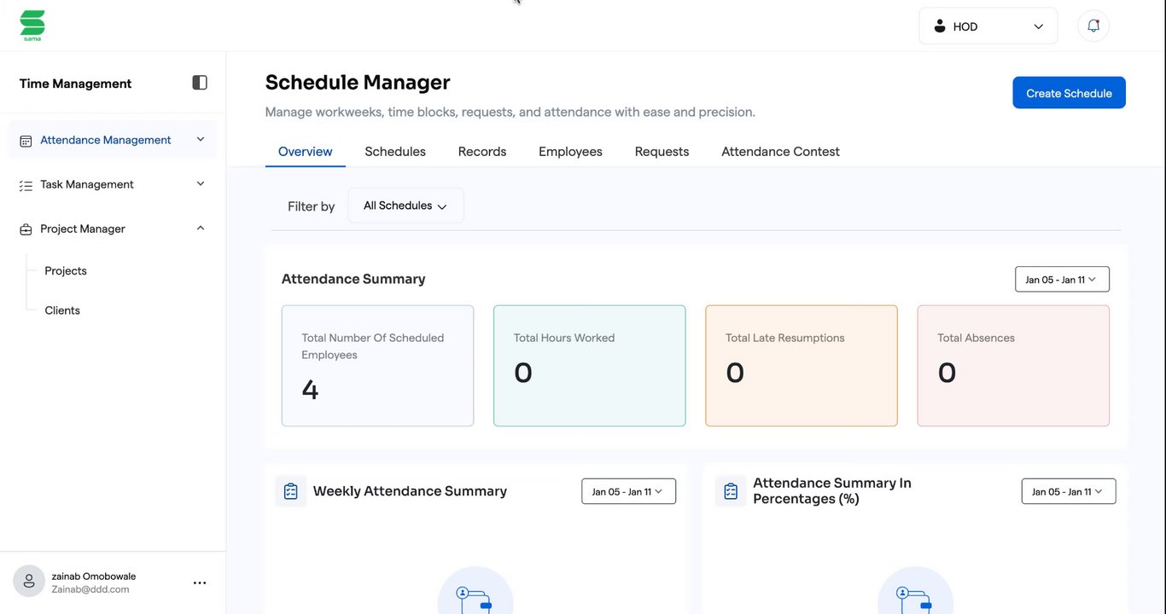Expand the Task Management section
The width and height of the screenshot is (1166, 614).
pyautogui.click(x=201, y=184)
